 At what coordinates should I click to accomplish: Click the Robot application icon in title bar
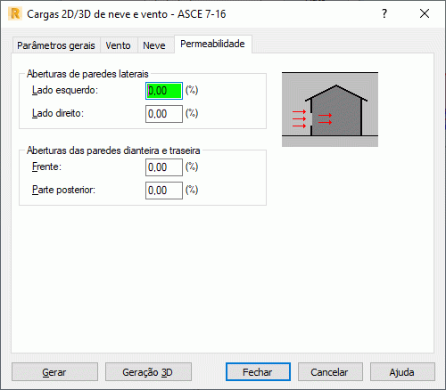point(15,14)
